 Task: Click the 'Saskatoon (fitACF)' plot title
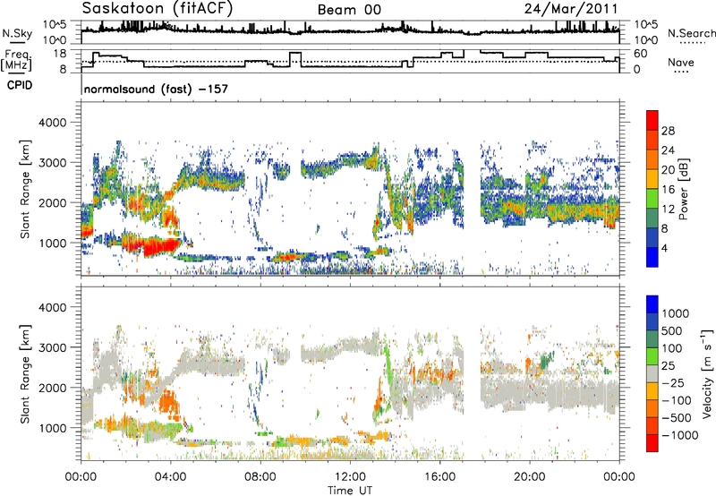[x=158, y=8]
